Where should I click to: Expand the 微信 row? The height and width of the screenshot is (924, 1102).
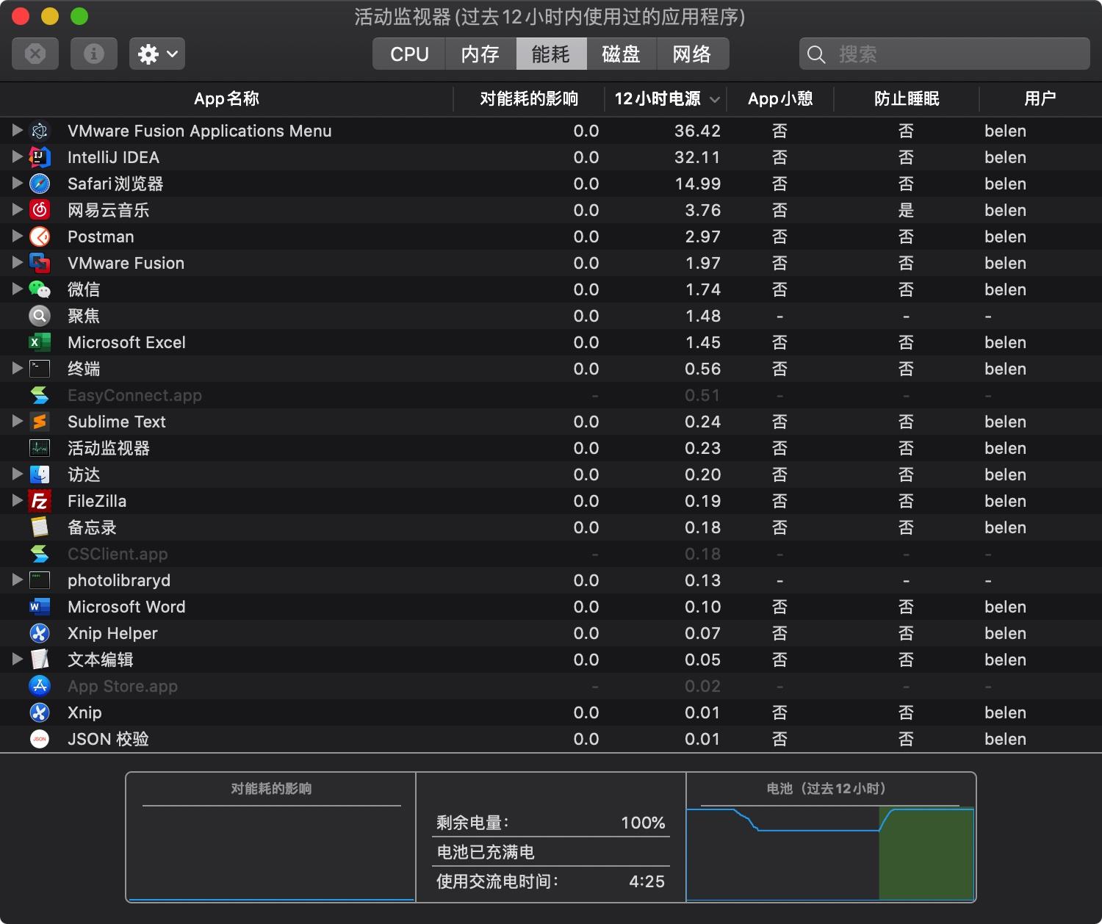point(18,289)
